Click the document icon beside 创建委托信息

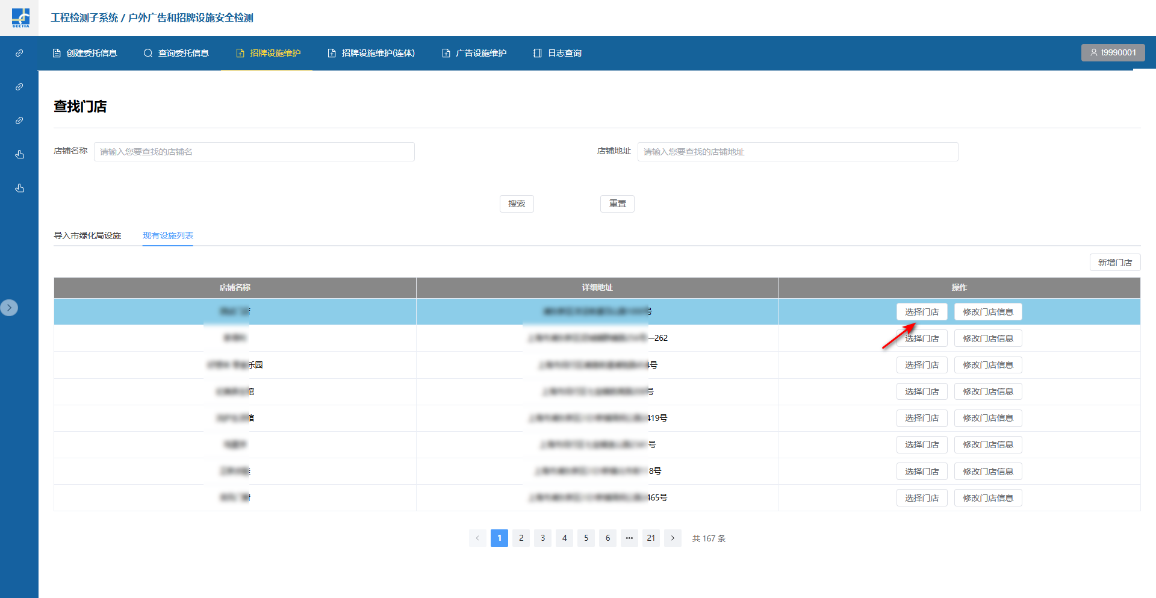(x=57, y=53)
